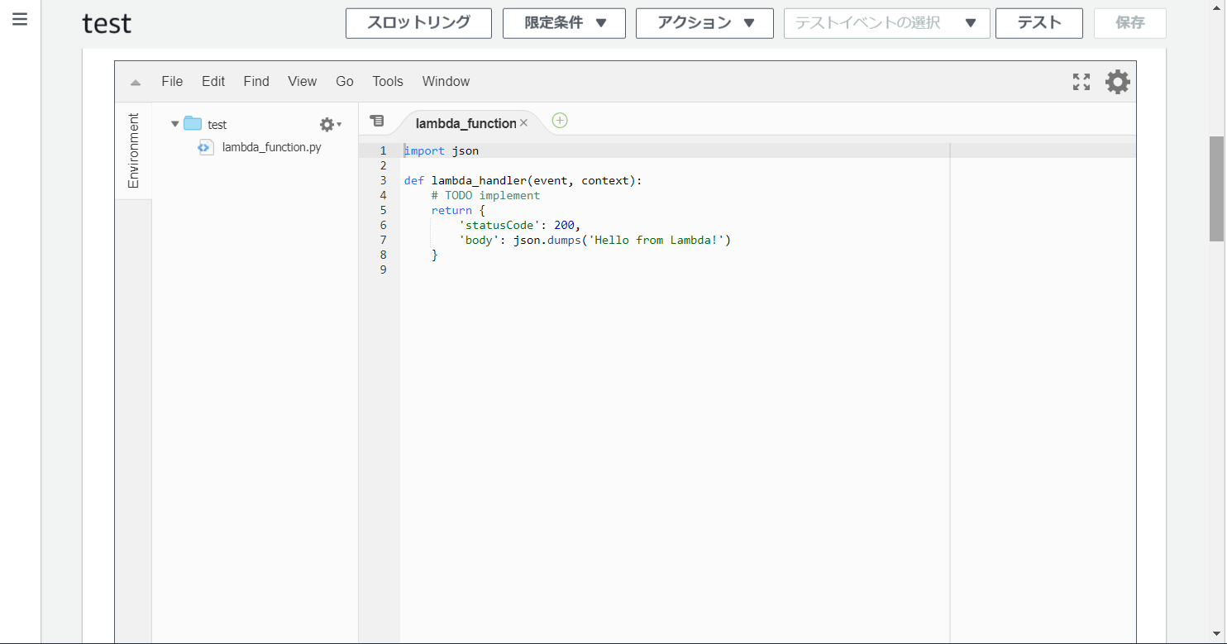Open the Tools menu
This screenshot has height=644, width=1227.
[387, 81]
